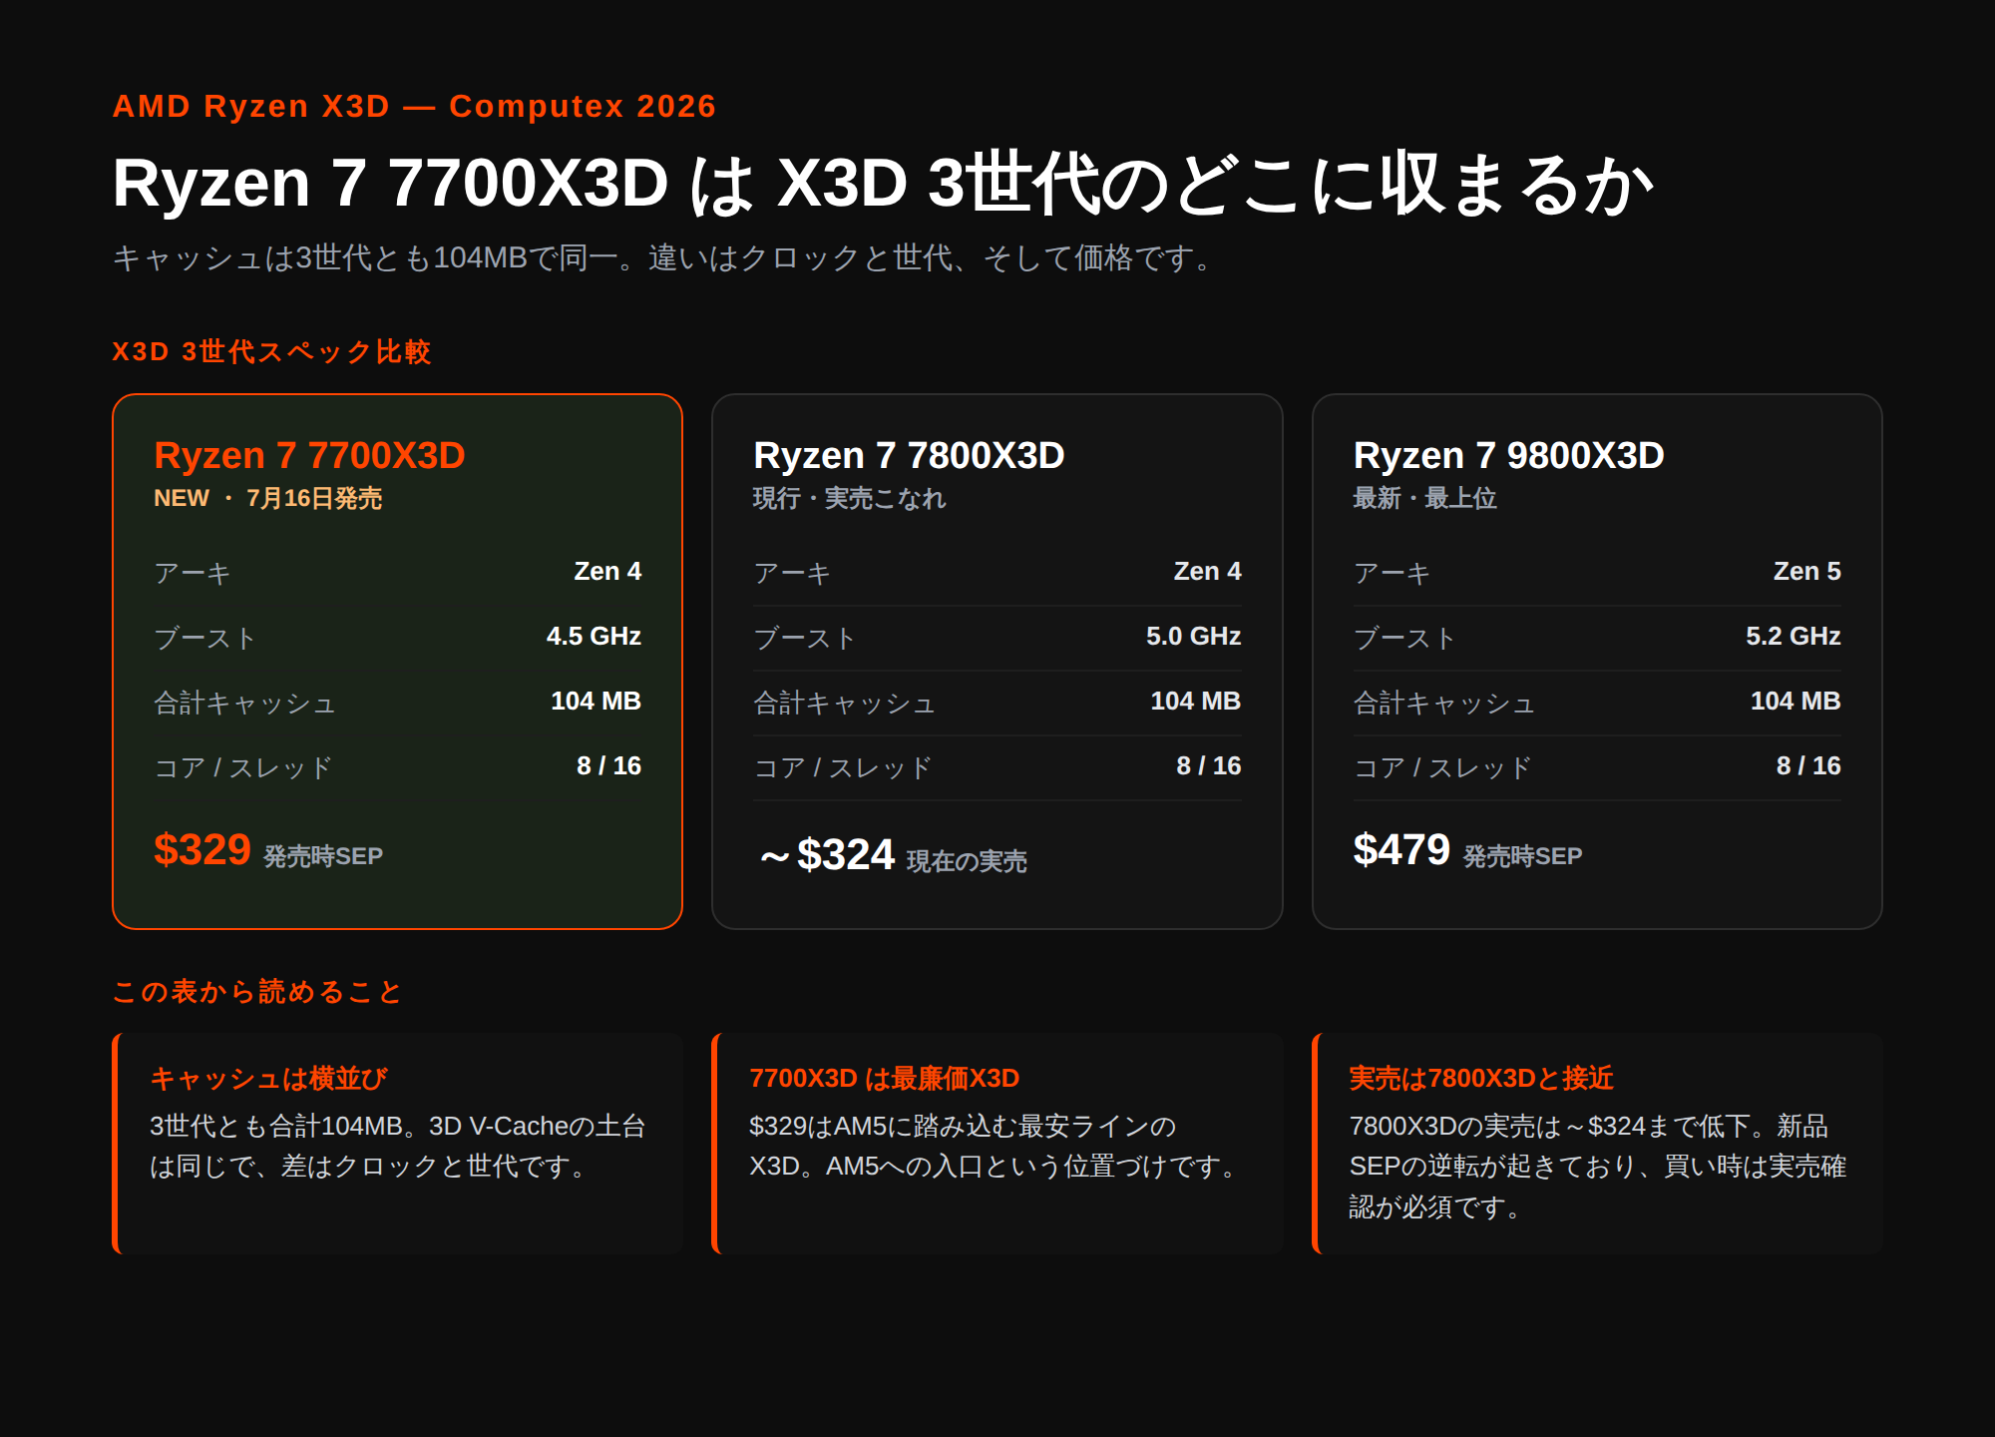Click 'Zen 4' in the 7800X3D card
Image resolution: width=1995 pixels, height=1437 pixels.
point(1207,571)
